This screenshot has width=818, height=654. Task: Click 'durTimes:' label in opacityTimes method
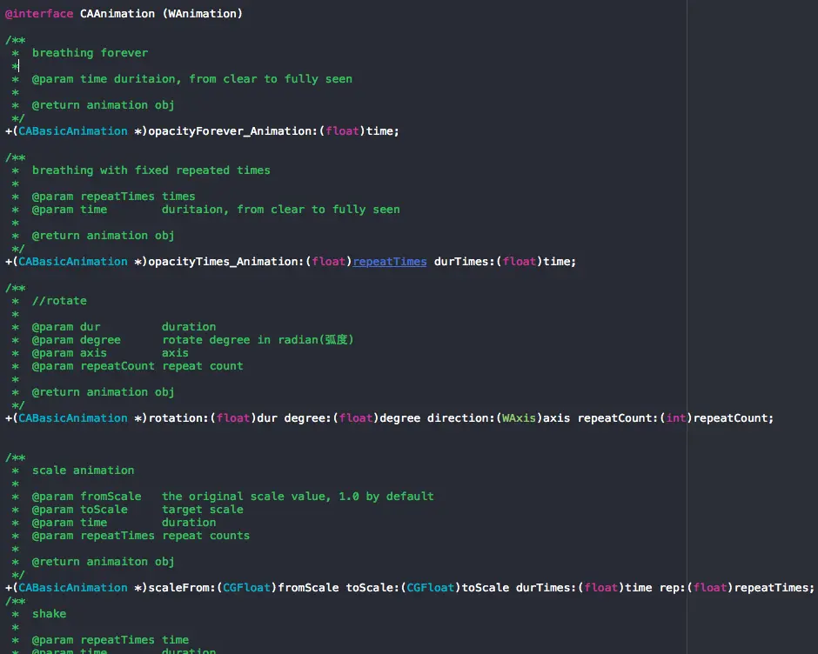pyautogui.click(x=465, y=261)
